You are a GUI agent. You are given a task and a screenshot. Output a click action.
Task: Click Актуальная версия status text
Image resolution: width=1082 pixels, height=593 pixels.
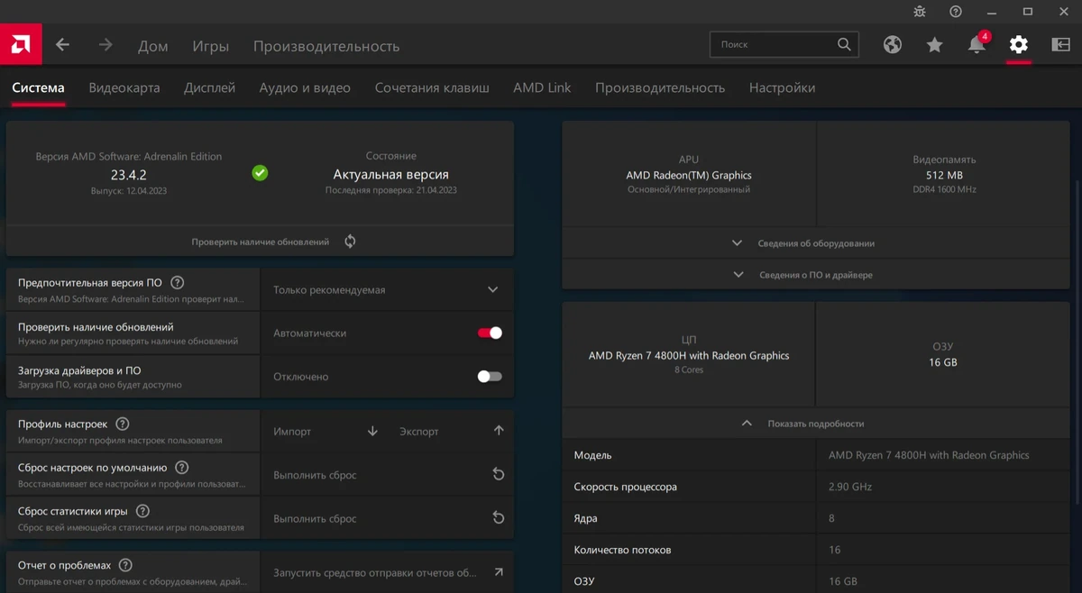[x=390, y=175]
